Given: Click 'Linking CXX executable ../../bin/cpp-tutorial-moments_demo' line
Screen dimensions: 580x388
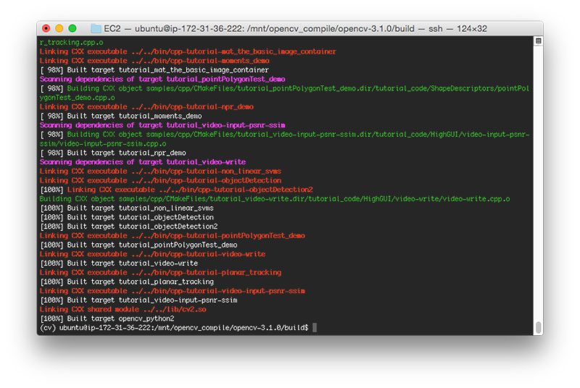Looking at the screenshot, I should click(154, 61).
